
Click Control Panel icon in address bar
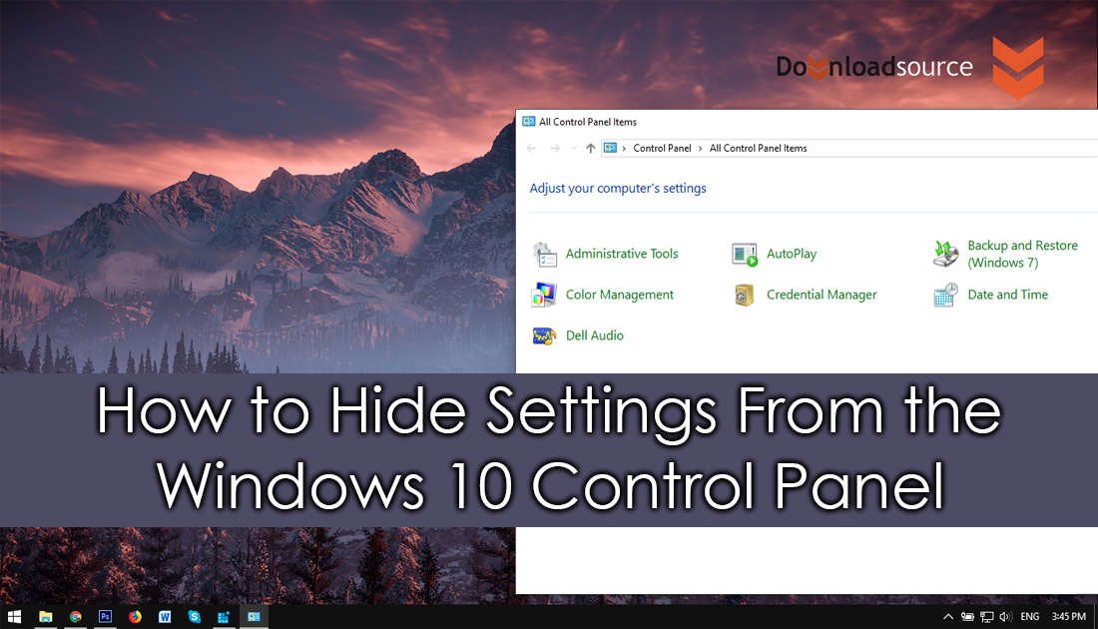coord(611,148)
